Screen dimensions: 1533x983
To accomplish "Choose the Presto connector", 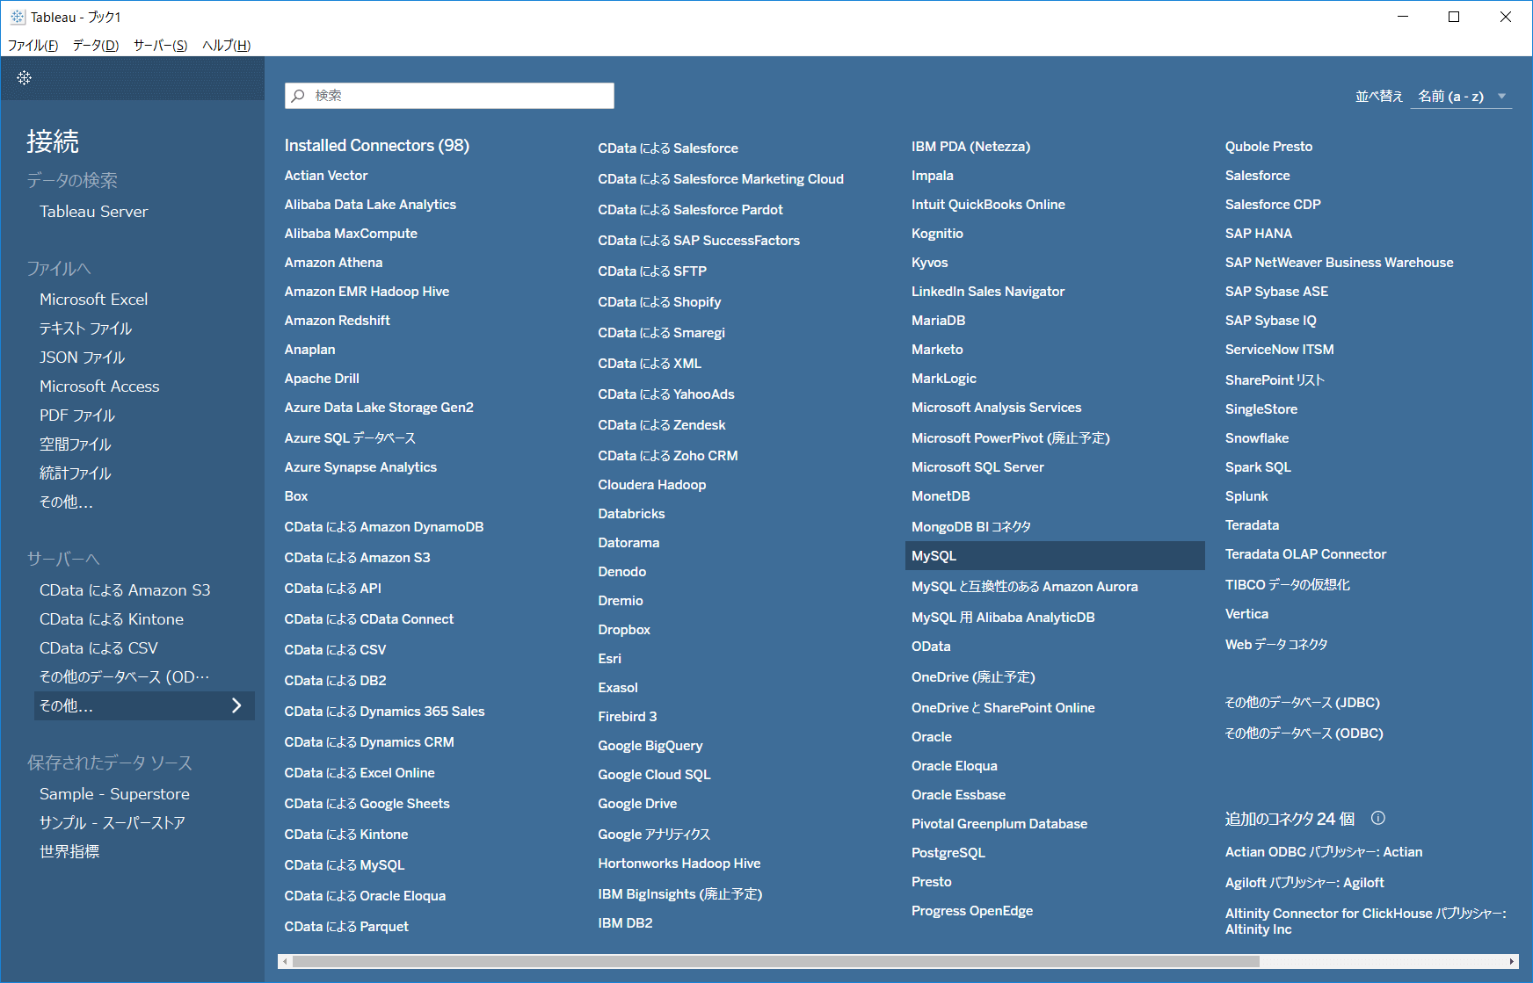I will [x=932, y=882].
